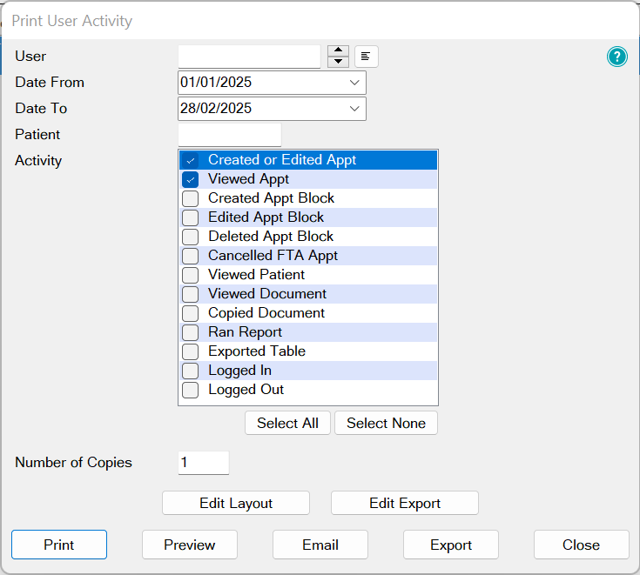Open the Date To dropdown calendar

(x=354, y=109)
